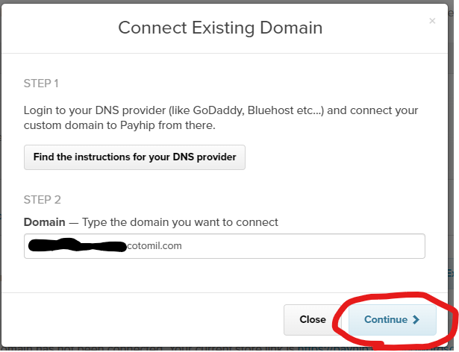Screen dimensions: 459x352
Task: Click the dark overlay right of the dialog
Action: coord(454,149)
